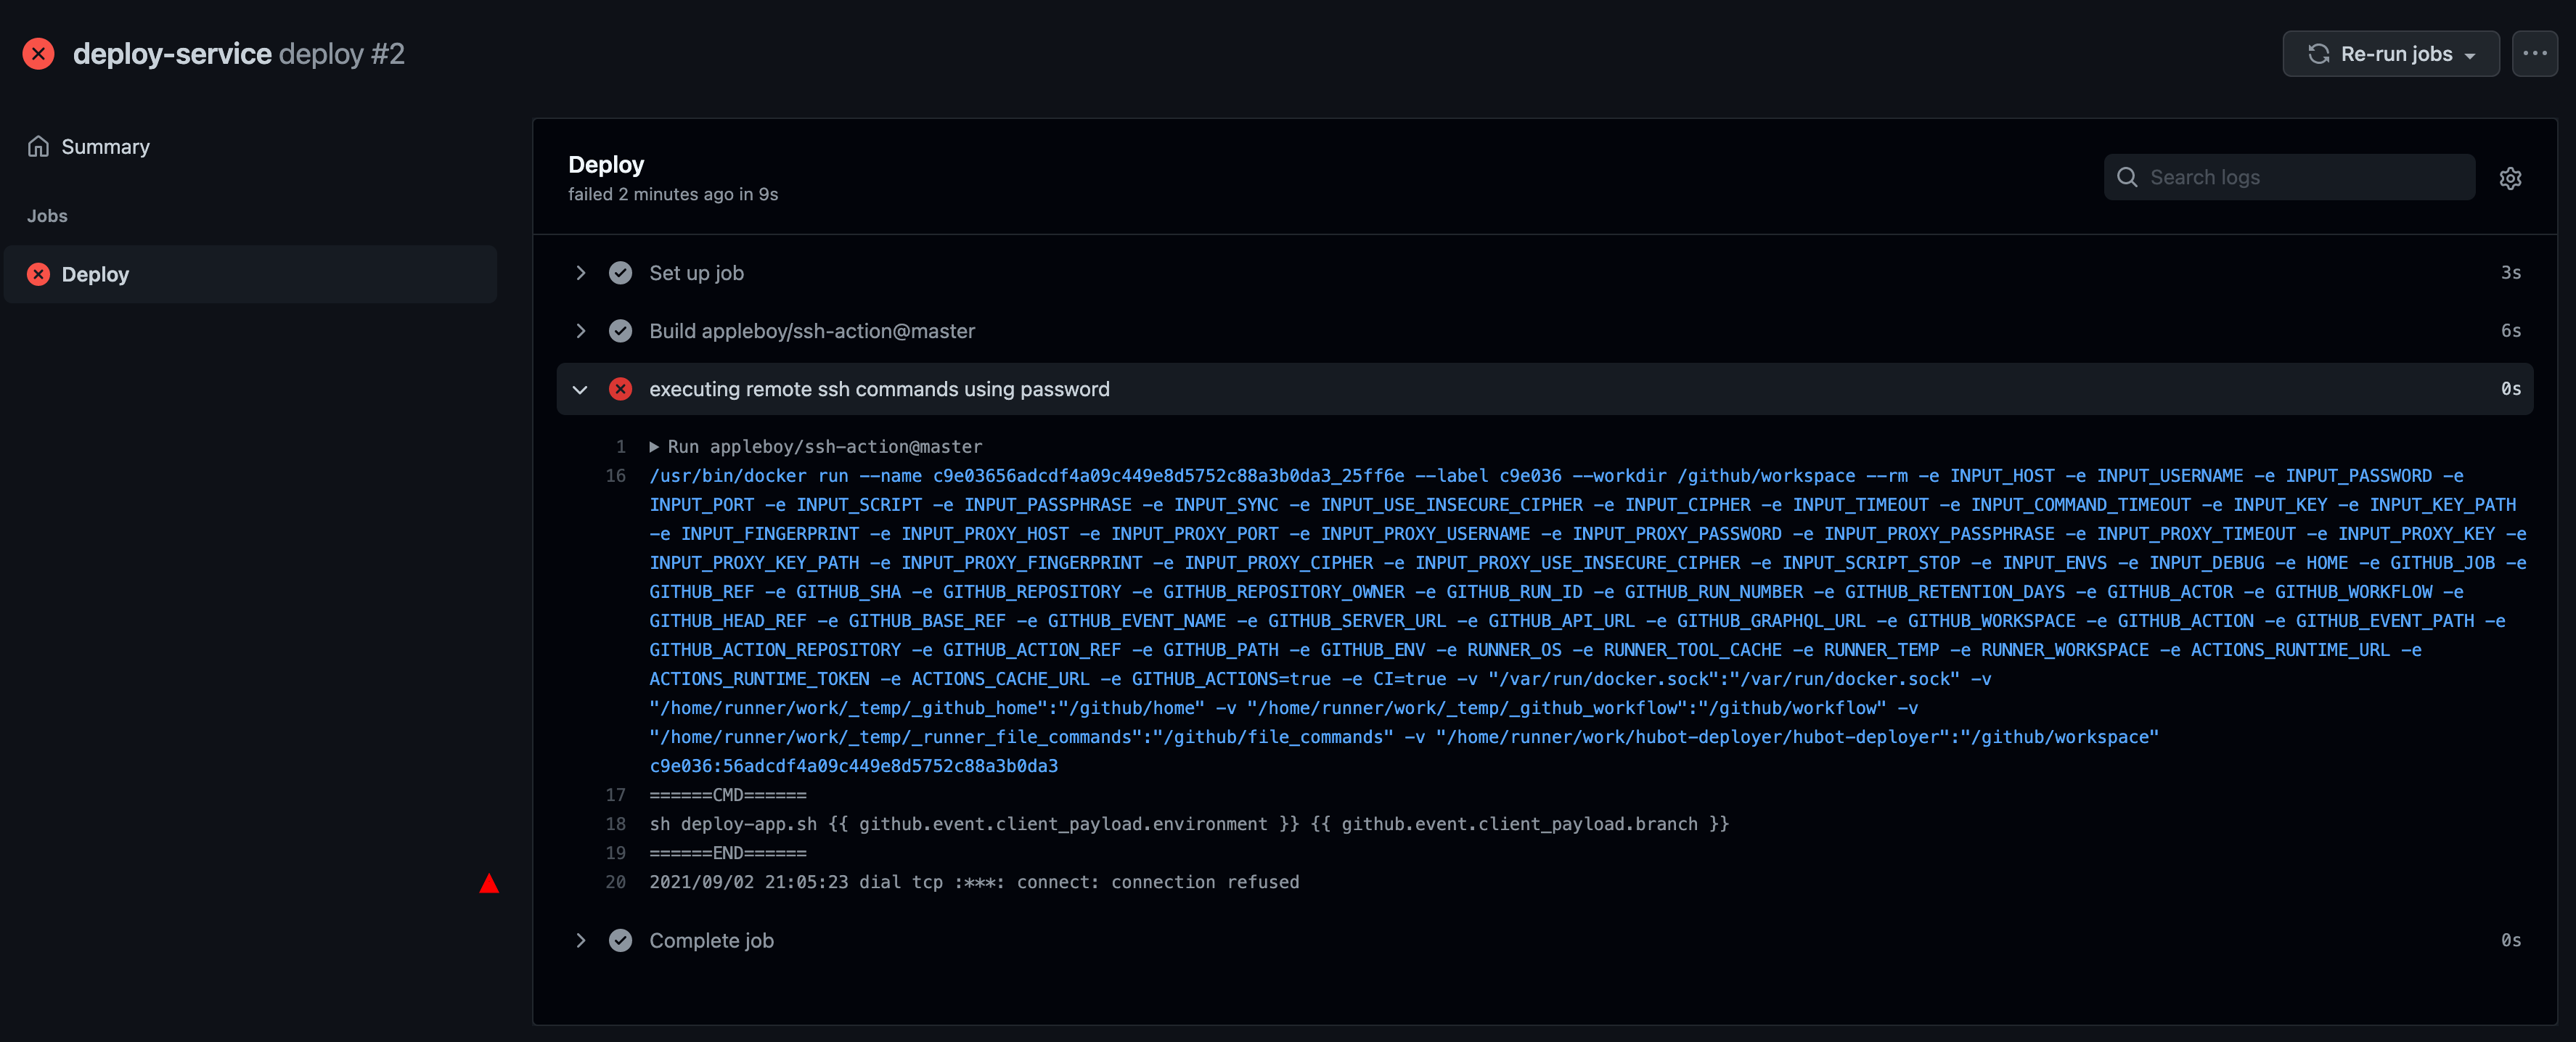2576x1042 pixels.
Task: Collapse the executing remote ssh commands step
Action: (x=580, y=389)
